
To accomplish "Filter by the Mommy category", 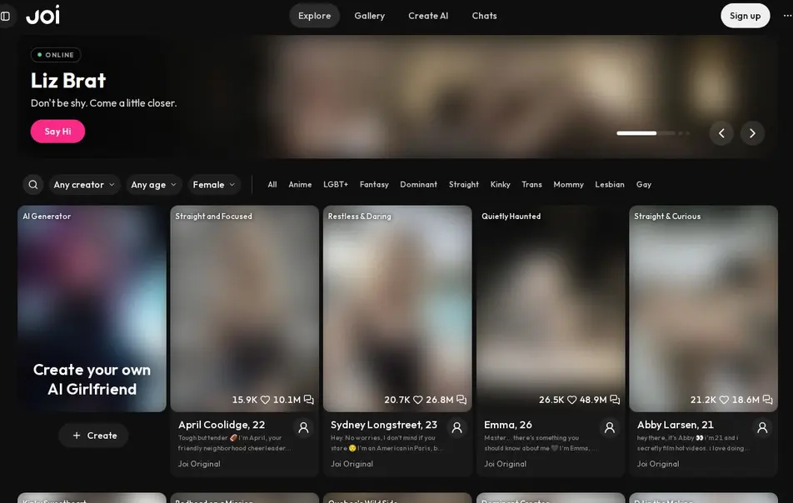I will coord(568,185).
